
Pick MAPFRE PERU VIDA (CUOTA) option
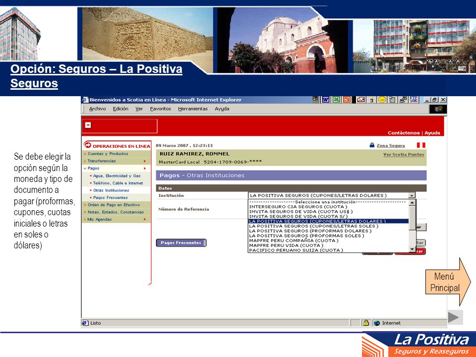328,245
